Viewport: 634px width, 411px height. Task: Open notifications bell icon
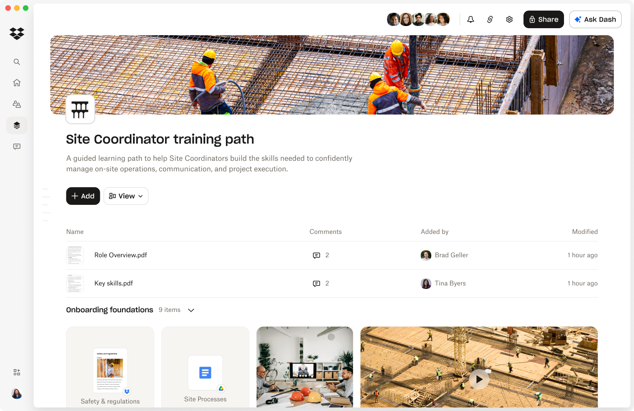click(x=471, y=19)
